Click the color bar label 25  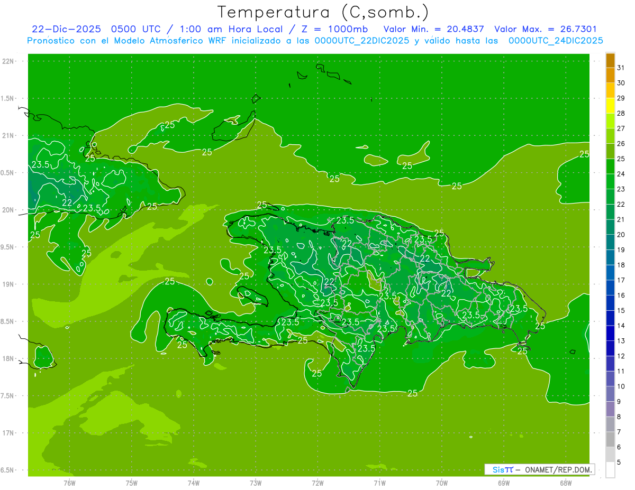click(x=621, y=159)
